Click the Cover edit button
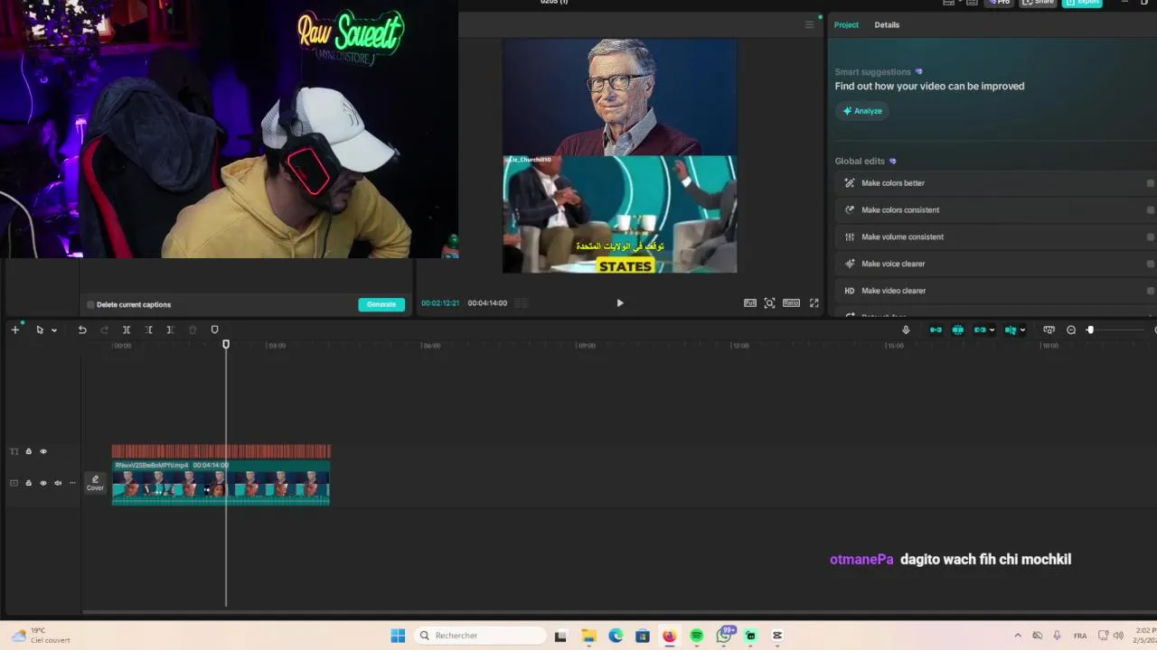This screenshot has height=650, width=1157. [x=95, y=483]
